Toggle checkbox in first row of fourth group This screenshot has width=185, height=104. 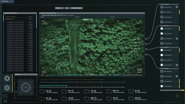tap(162, 71)
